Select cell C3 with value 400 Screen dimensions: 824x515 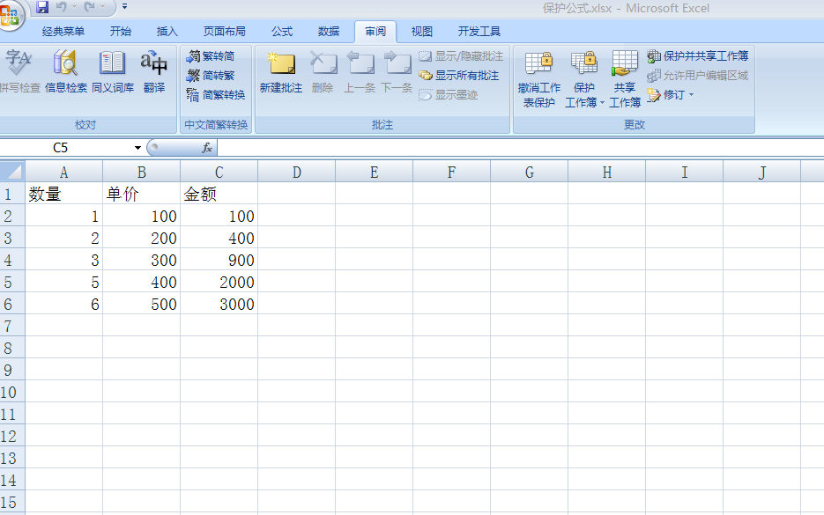point(219,238)
